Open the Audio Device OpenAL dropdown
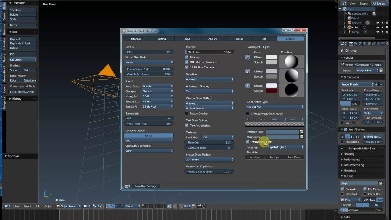The width and height of the screenshot is (391, 220). point(157,86)
